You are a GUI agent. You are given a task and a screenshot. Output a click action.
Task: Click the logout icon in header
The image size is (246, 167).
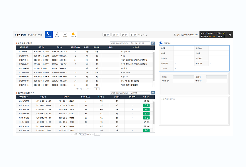(x=230, y=35)
